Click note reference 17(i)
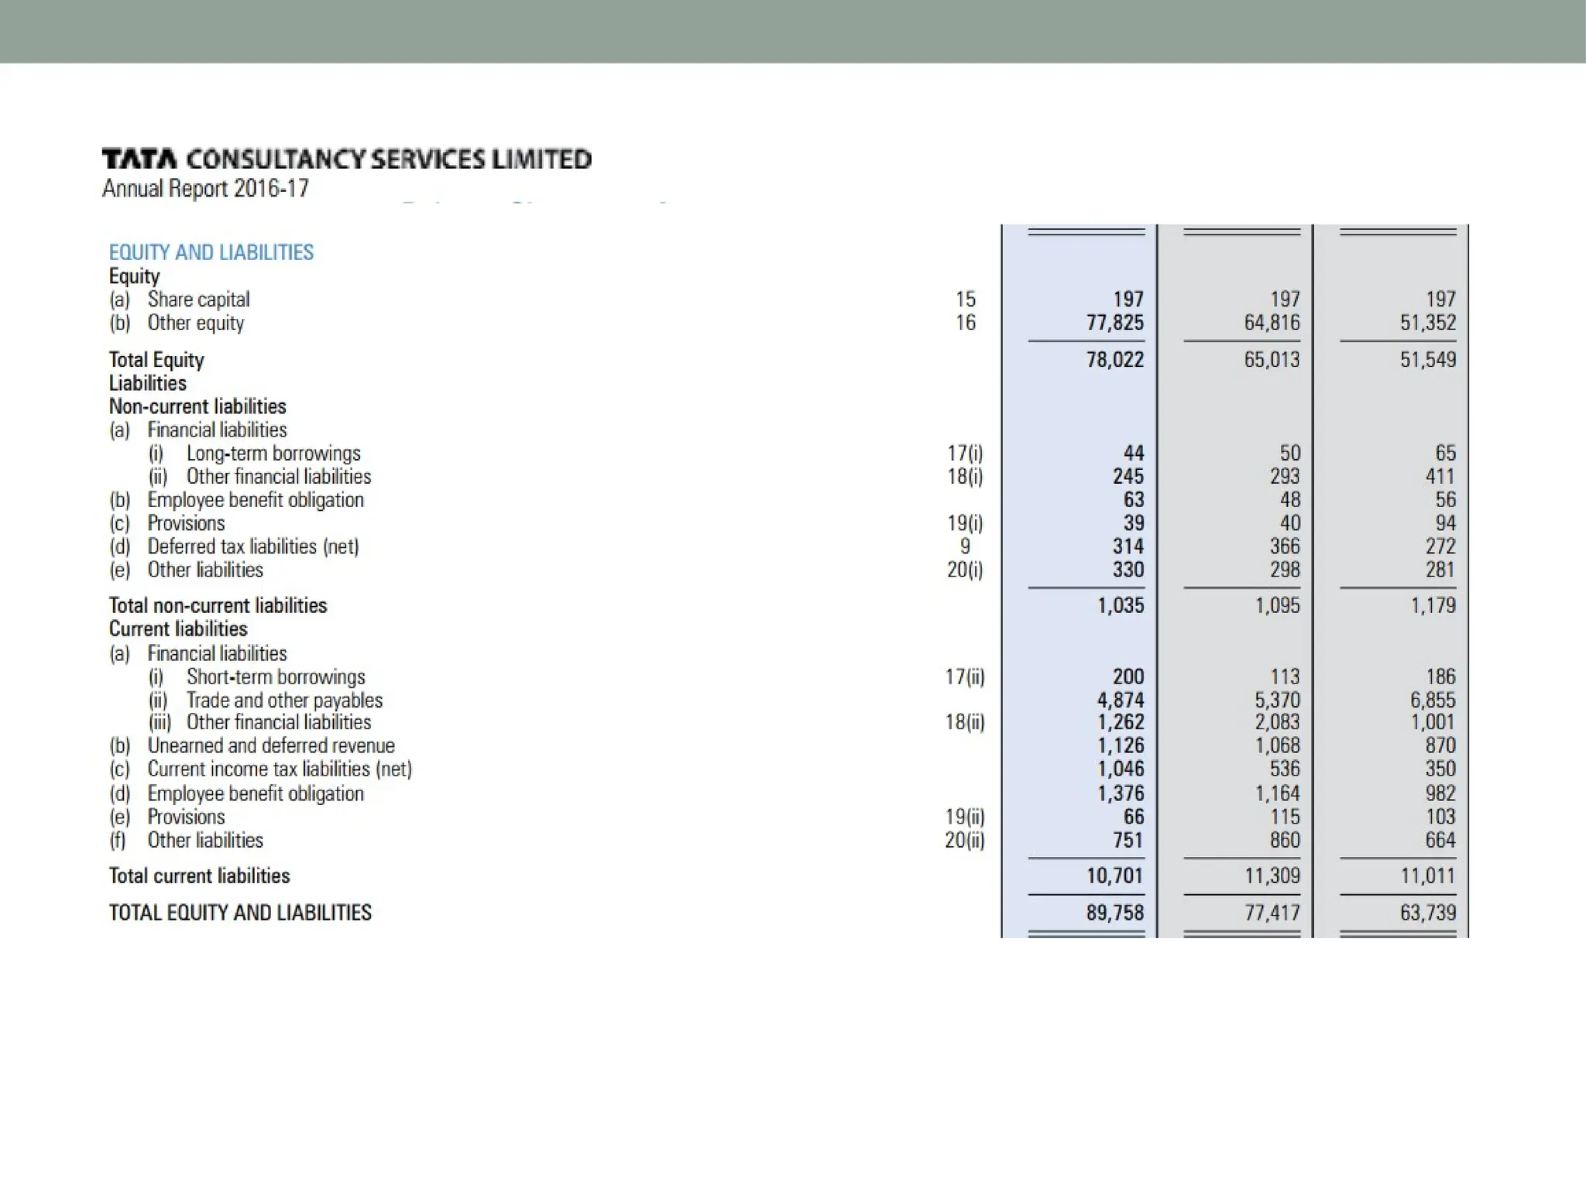Viewport: 1586px width, 1189px height. [x=965, y=454]
